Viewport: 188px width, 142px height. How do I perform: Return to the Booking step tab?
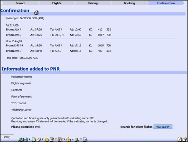(x=129, y=3)
